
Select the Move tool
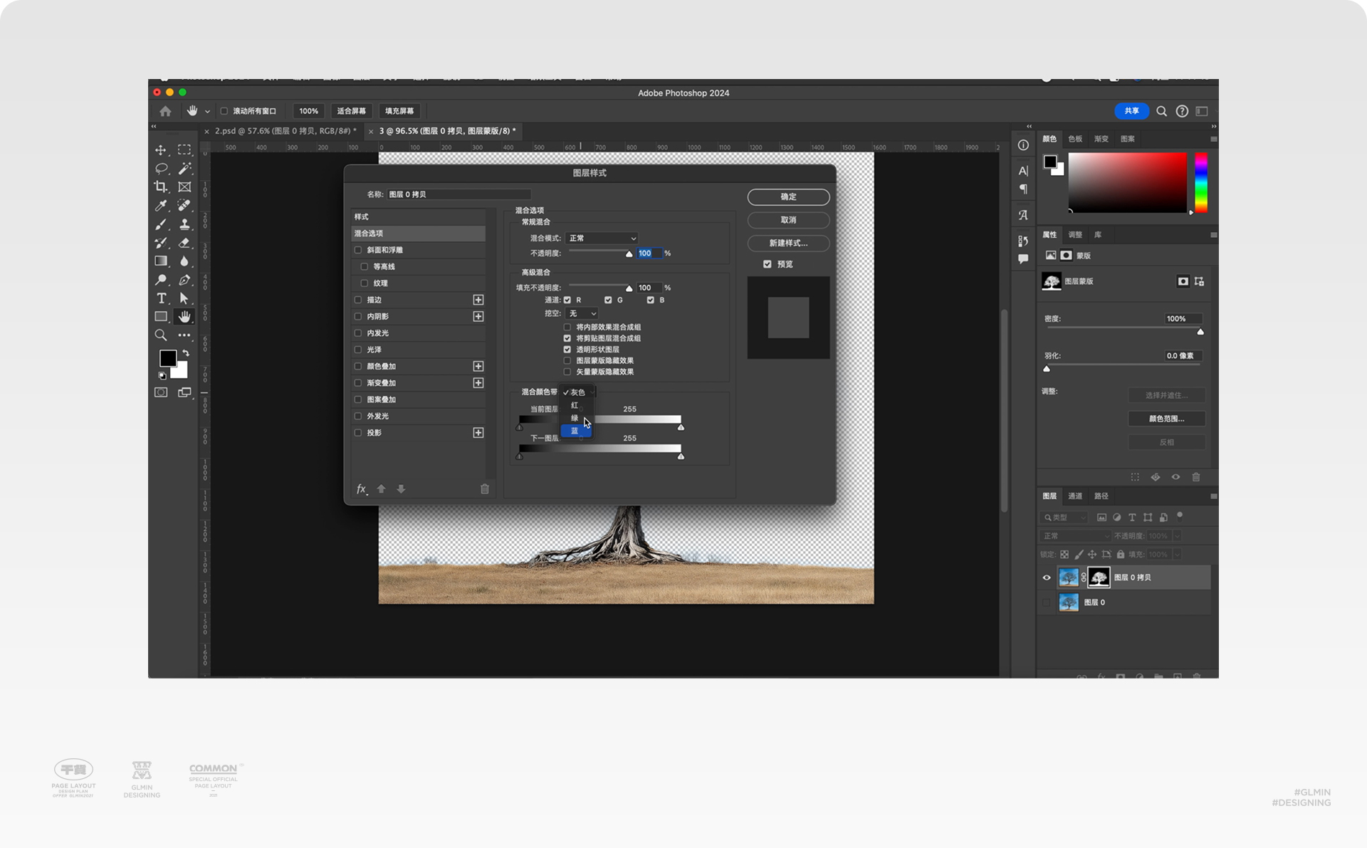(x=161, y=150)
